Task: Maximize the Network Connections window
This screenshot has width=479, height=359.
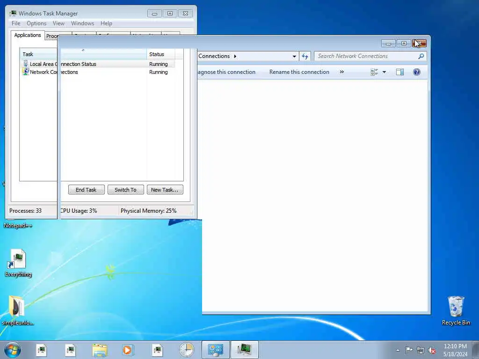Action: point(404,43)
